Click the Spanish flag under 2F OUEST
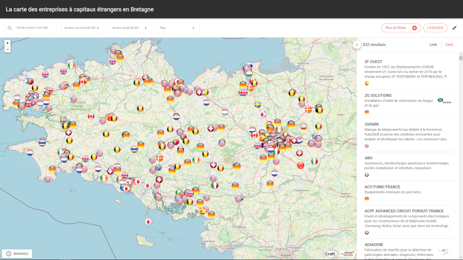This screenshot has width=463, height=260. (367, 83)
